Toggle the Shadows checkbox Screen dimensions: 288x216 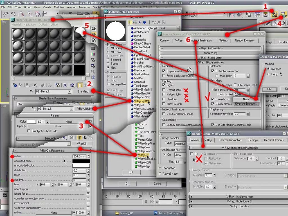164,99
